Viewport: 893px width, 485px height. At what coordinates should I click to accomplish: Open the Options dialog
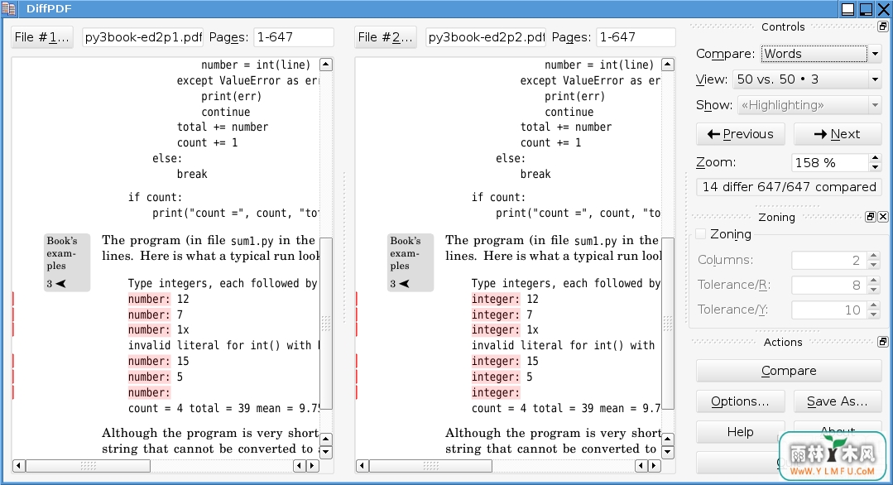[741, 401]
